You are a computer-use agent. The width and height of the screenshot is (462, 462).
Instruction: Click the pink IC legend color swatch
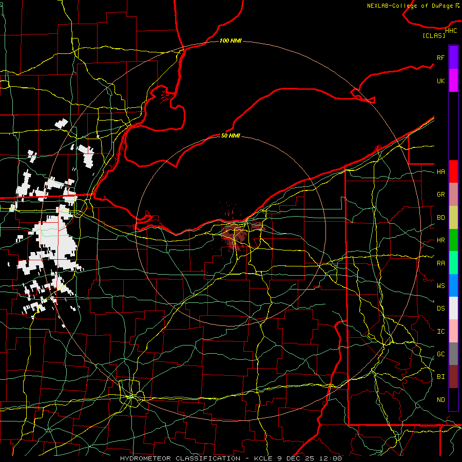click(453, 331)
